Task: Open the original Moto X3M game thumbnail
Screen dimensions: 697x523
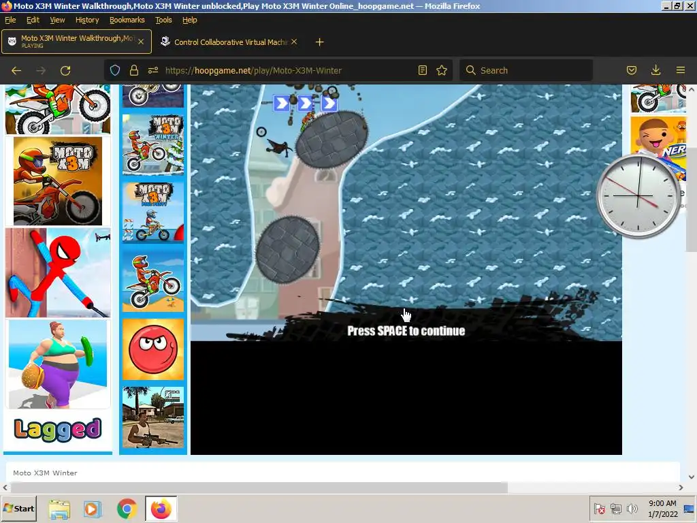Action: [x=58, y=181]
